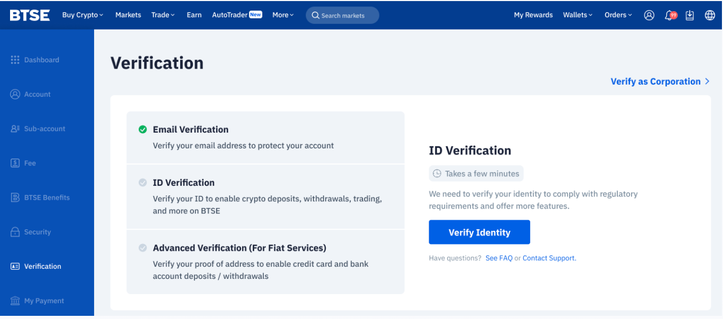This screenshot has height=319, width=723.
Task: Open the Earn menu item
Action: click(x=194, y=15)
